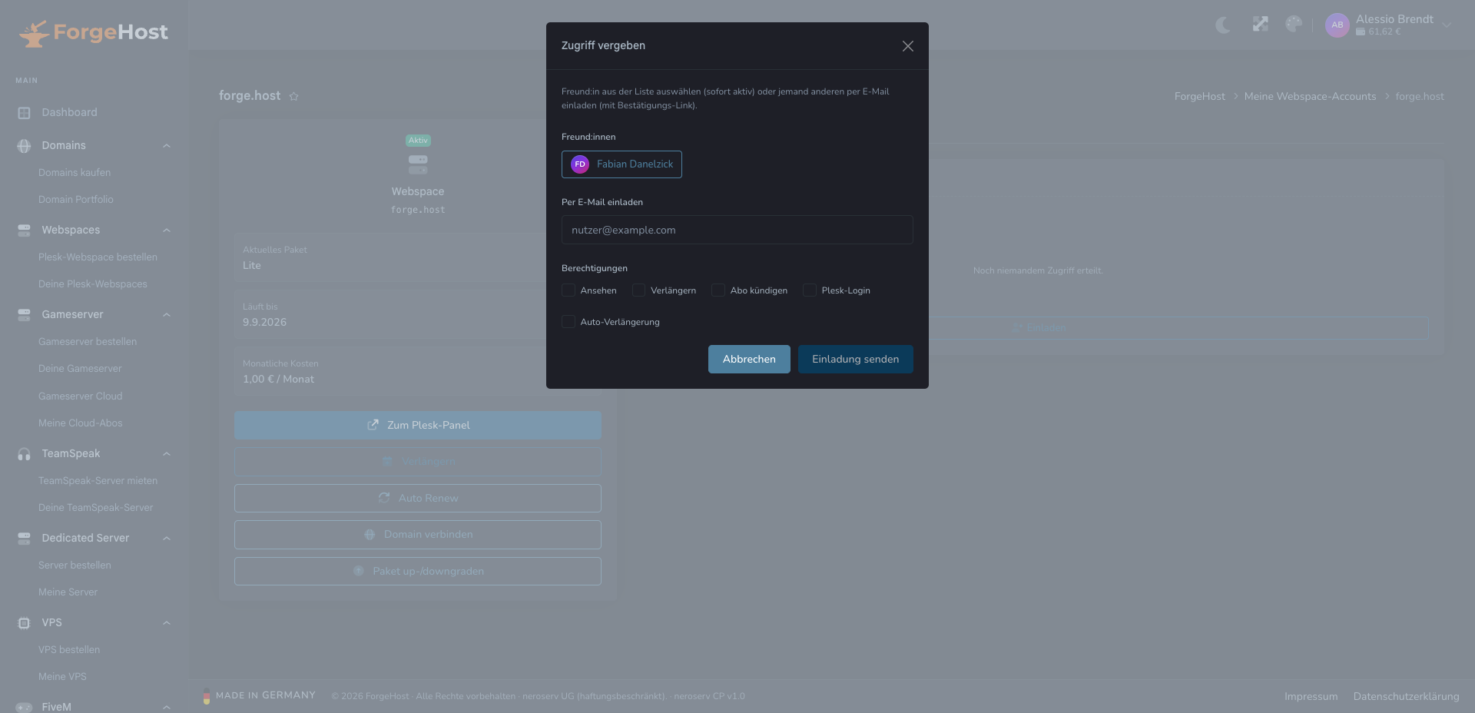This screenshot has width=1475, height=713.
Task: Go to Plesk-Webspace bestellen
Action: [x=98, y=257]
